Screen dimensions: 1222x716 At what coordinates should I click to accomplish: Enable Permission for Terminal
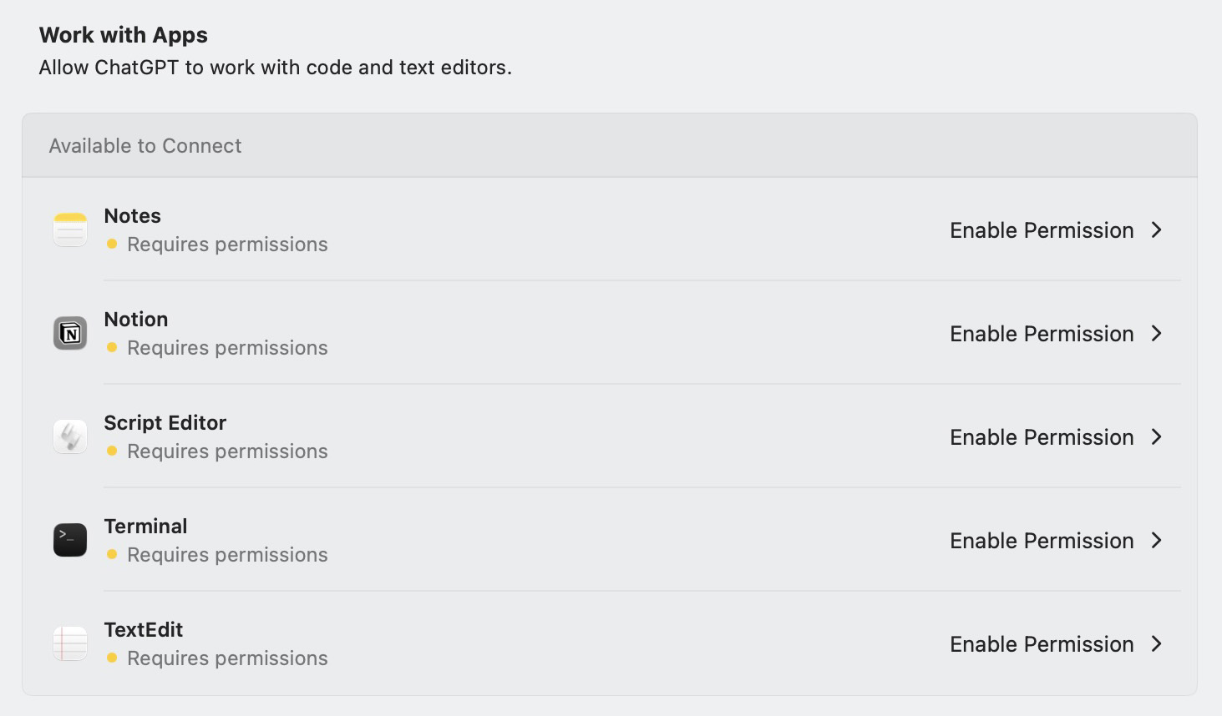pos(1042,541)
